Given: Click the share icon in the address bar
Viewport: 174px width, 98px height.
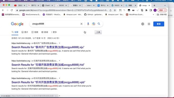Looking at the screenshot, I should 110,10.
